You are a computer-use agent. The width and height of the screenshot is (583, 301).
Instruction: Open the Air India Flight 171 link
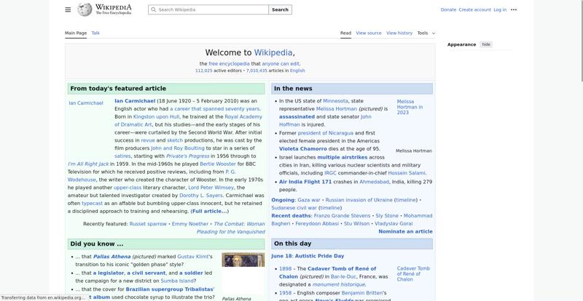[305, 182]
